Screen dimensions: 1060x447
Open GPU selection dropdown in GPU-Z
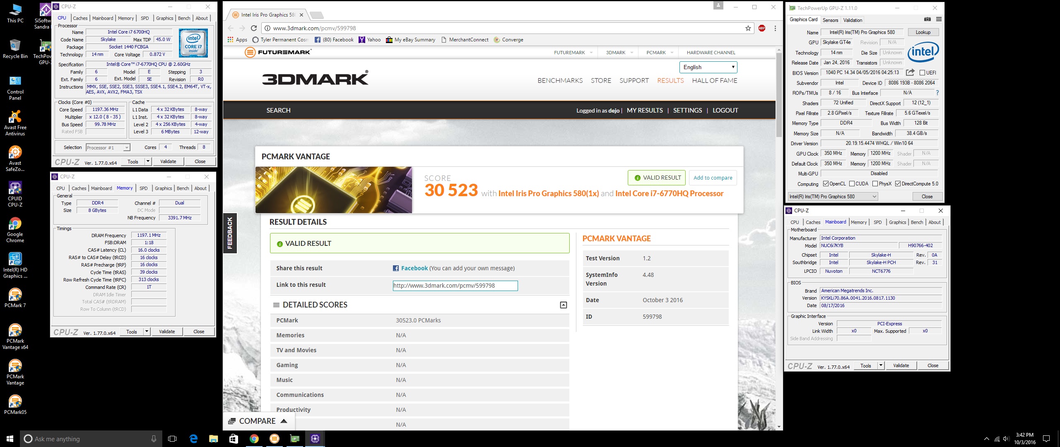tap(833, 197)
